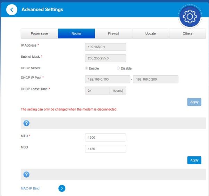This screenshot has height=196, width=209.
Task: Open MAC-IP Bind arrow button
Action: tap(61, 188)
